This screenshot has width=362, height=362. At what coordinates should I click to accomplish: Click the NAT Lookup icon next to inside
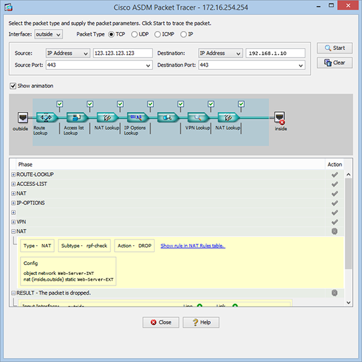(x=228, y=117)
